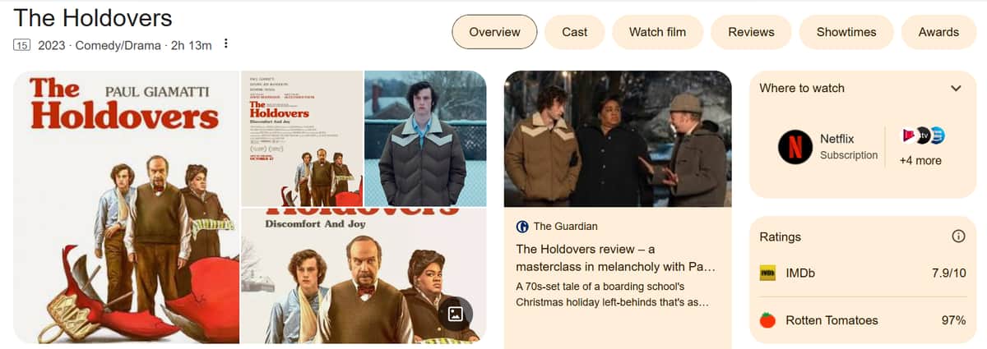Show the +4 more streaming options

tap(920, 160)
